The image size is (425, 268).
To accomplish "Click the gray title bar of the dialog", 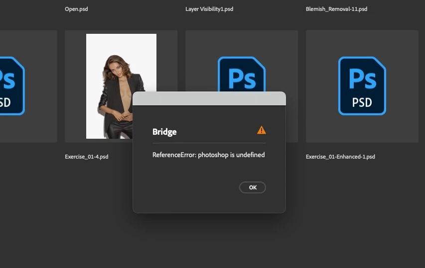I will 209,98.
